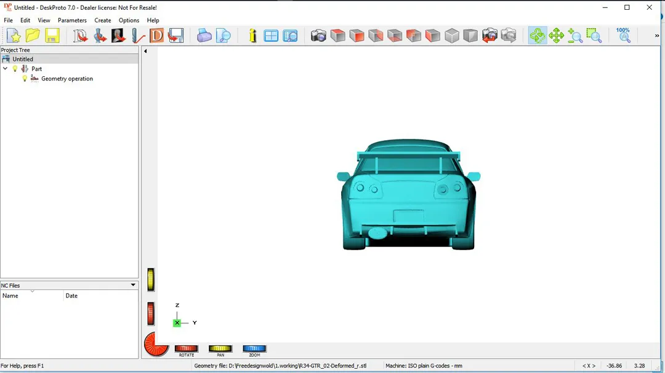Click the camera icon with red arrow
The image size is (665, 373).
point(490,36)
